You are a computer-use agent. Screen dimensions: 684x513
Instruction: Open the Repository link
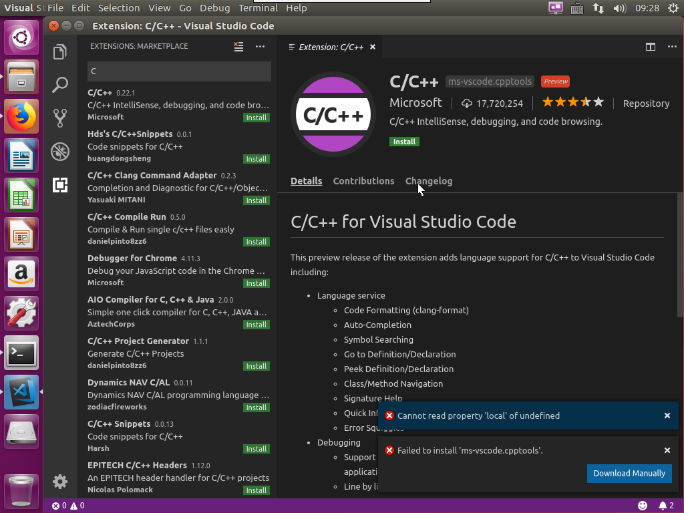pos(646,104)
